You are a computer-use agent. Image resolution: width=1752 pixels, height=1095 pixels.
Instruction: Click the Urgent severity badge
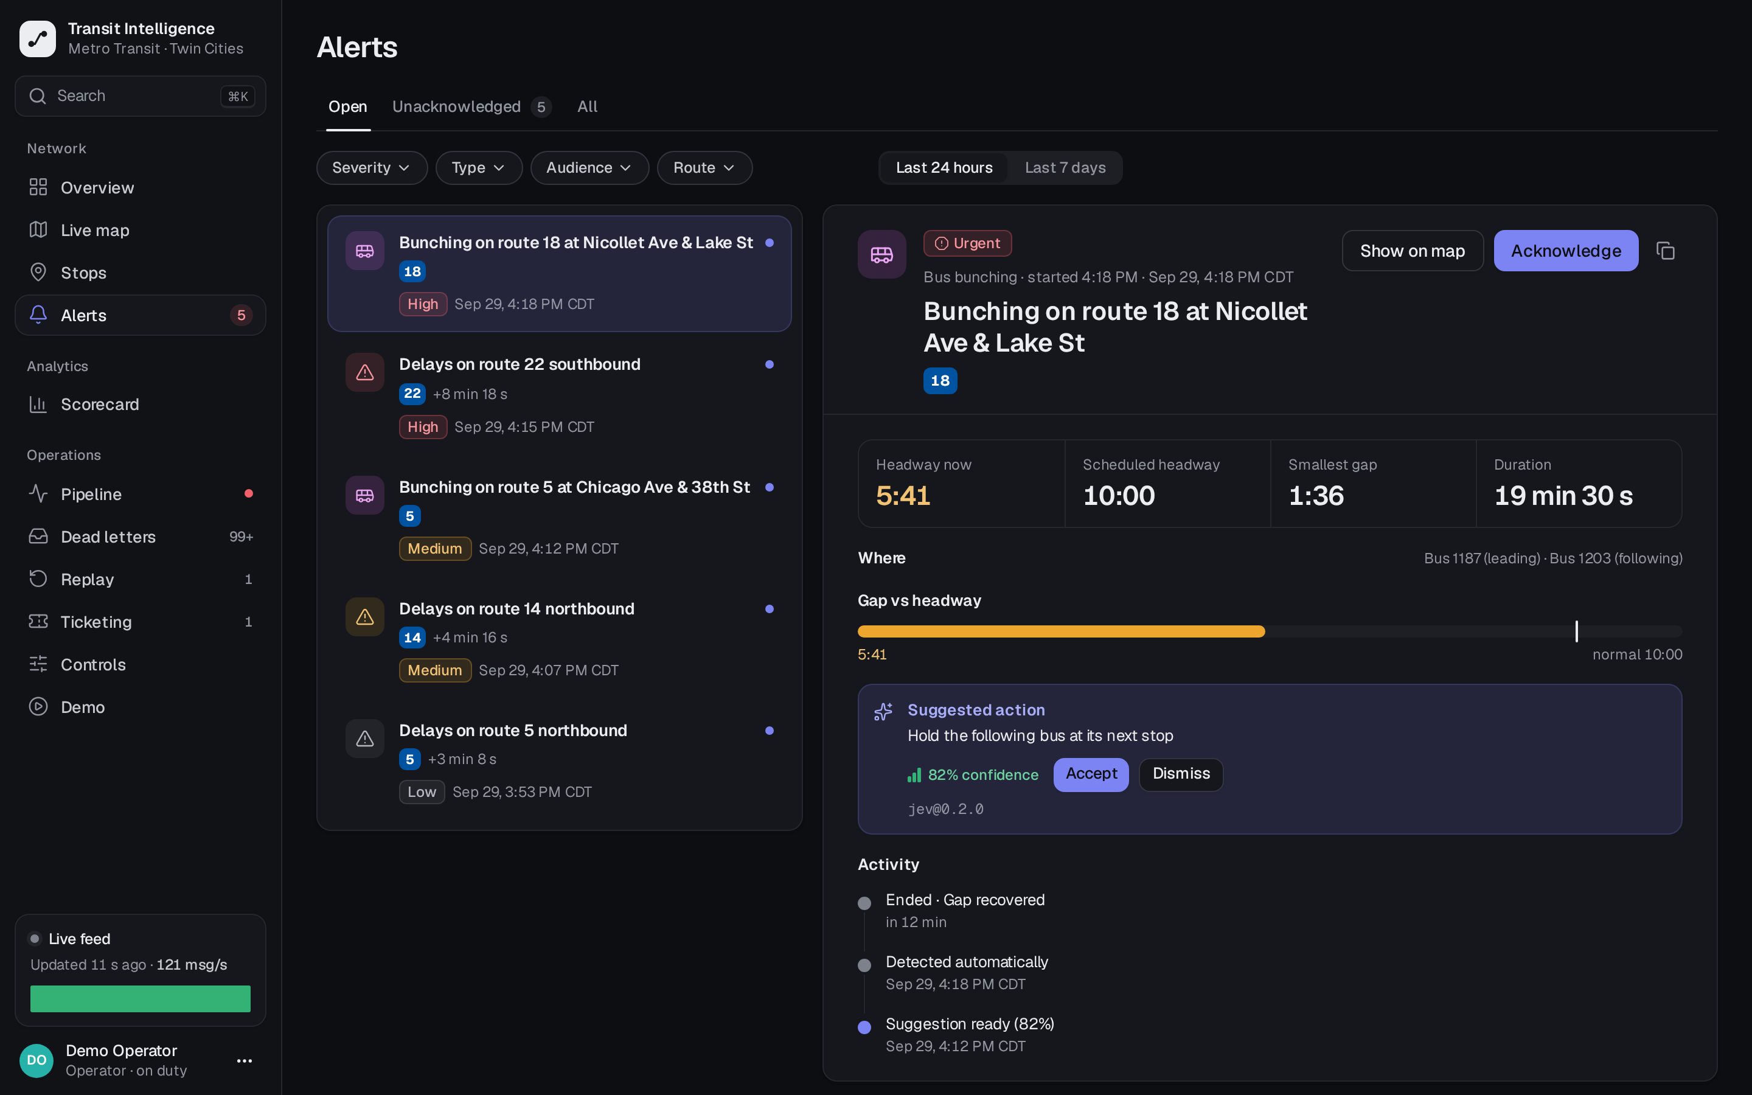[x=967, y=243]
